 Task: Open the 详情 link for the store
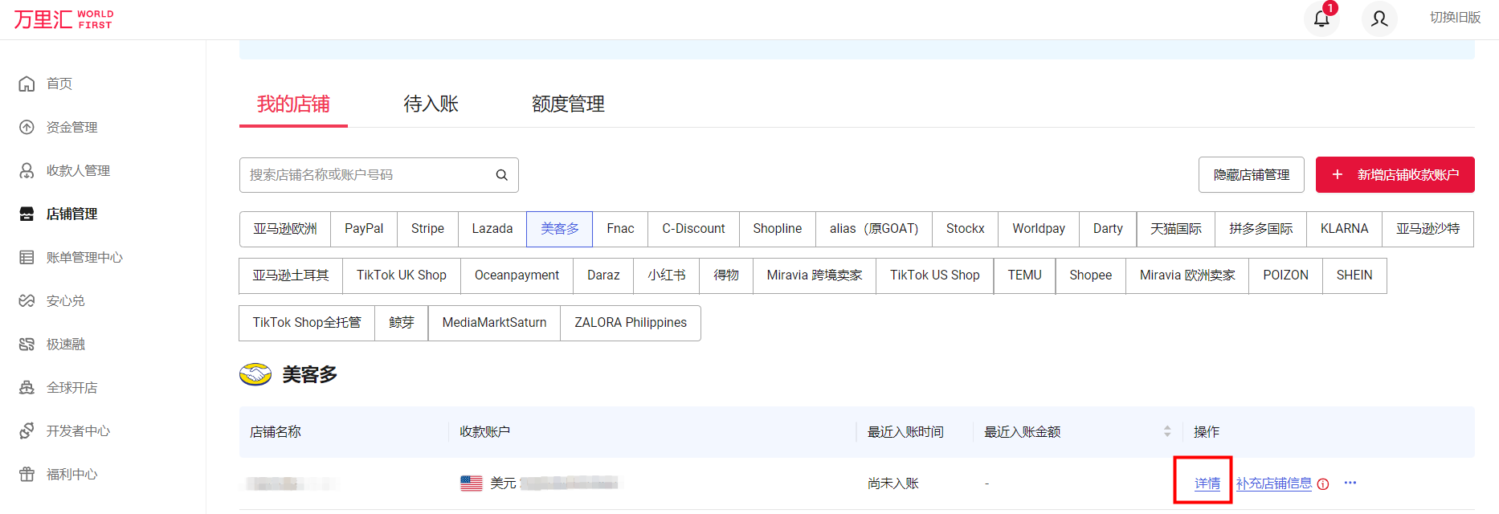(1207, 483)
